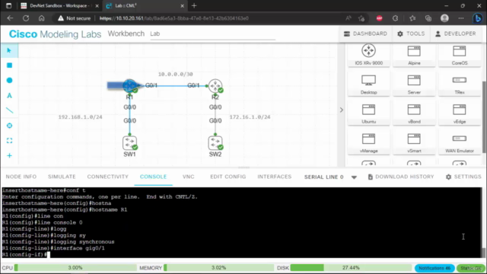This screenshot has height=274, width=487.
Task: Add page to browser favorites
Action: click(361, 18)
